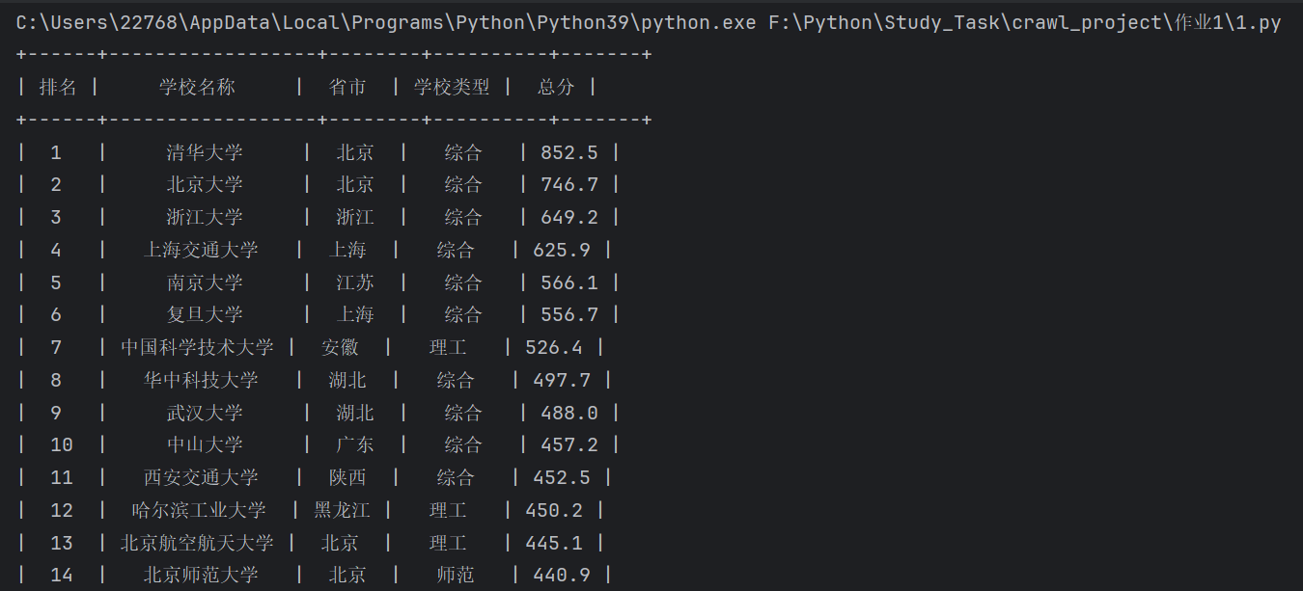Click the school name 北京师范大学
The height and width of the screenshot is (591, 1303).
pos(201,575)
